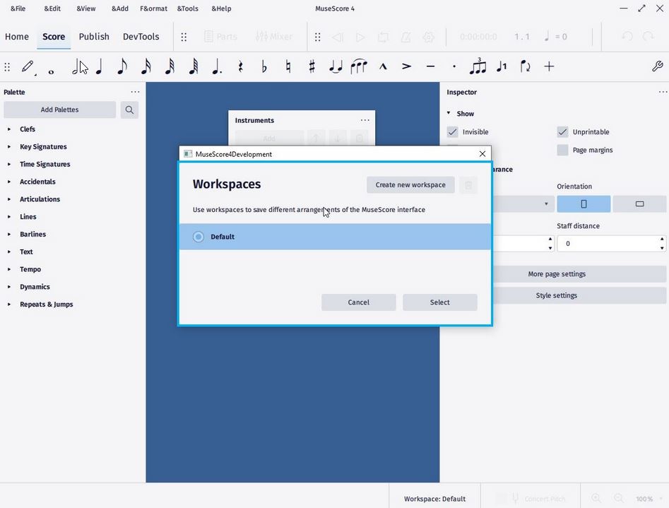The height and width of the screenshot is (508, 669).
Task: Collapse the Show section in the Inspector
Action: pyautogui.click(x=449, y=113)
